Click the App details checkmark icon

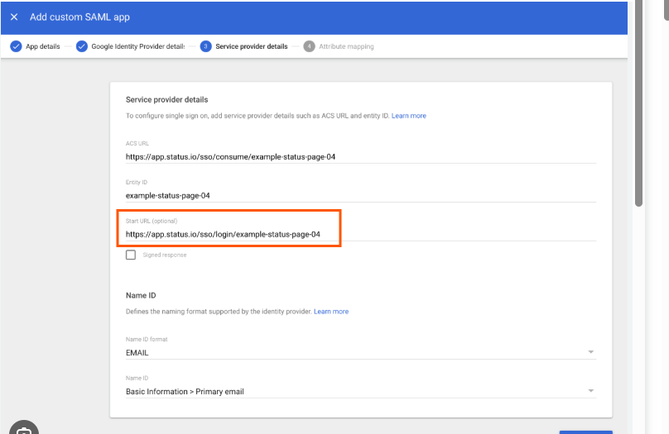[16, 46]
